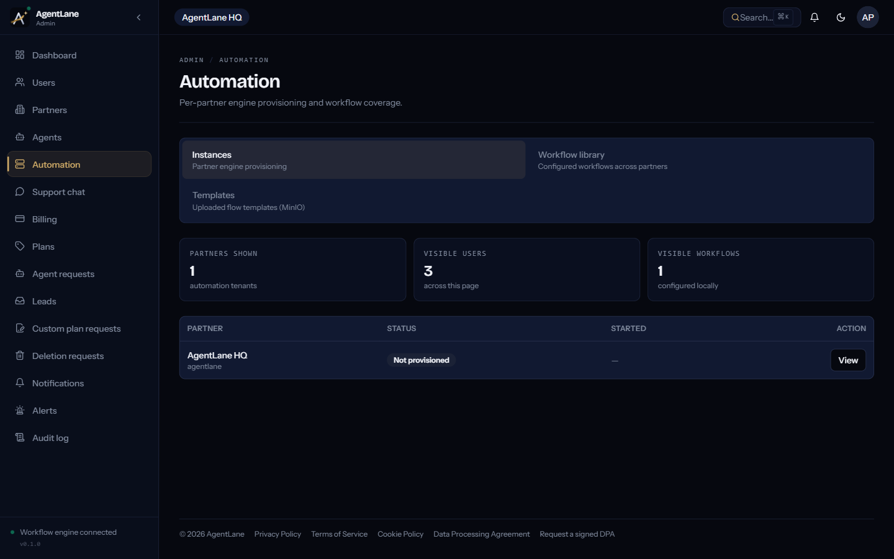Image resolution: width=894 pixels, height=559 pixels.
Task: Click the Billing card icon
Action: click(20, 219)
